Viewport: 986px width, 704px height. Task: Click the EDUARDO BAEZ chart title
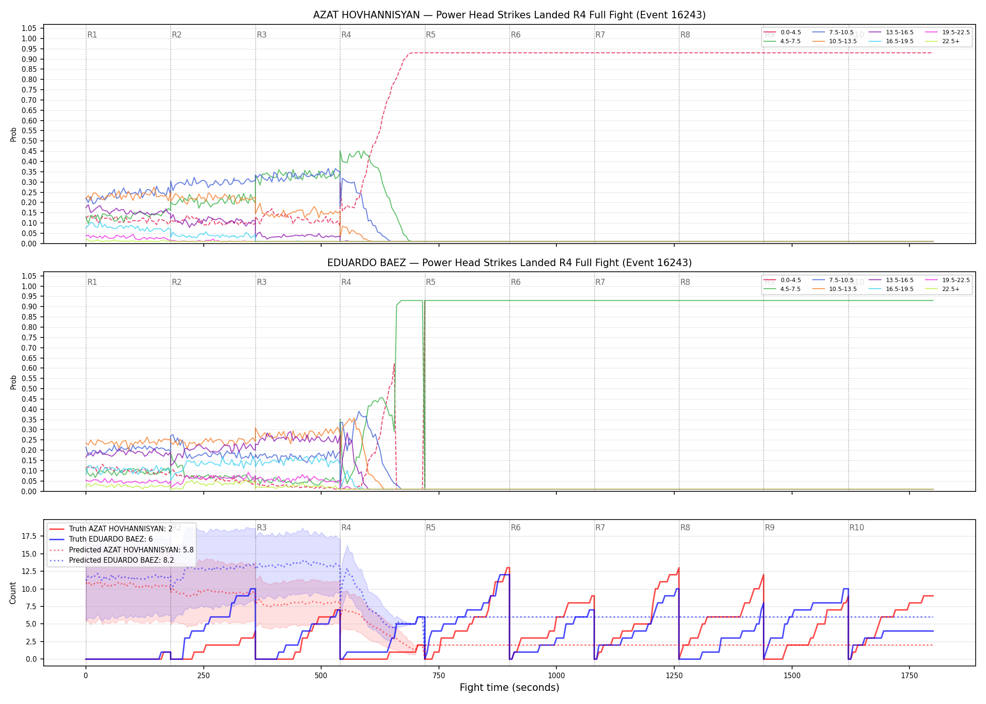tap(509, 263)
